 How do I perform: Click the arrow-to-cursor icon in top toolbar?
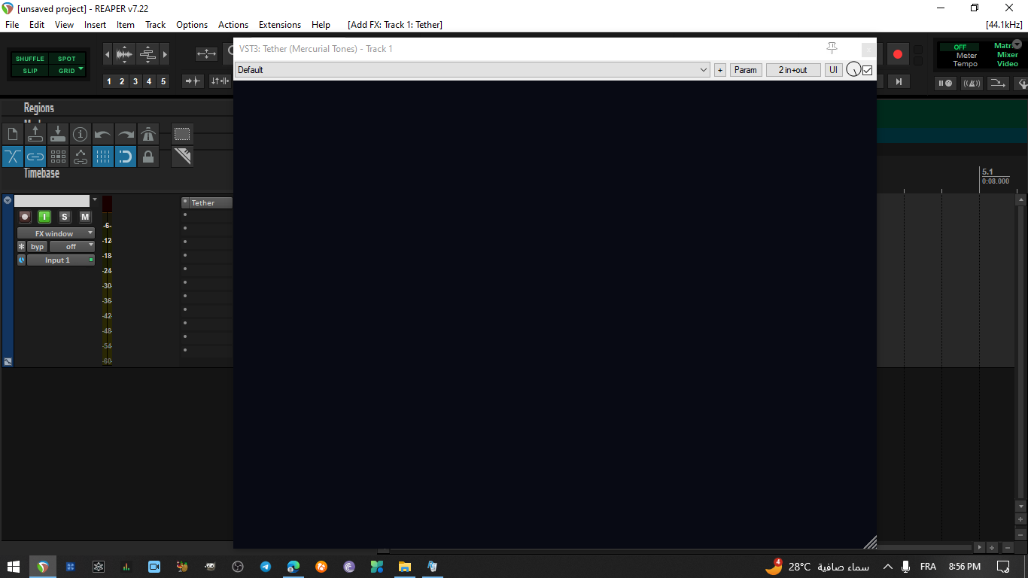point(193,81)
